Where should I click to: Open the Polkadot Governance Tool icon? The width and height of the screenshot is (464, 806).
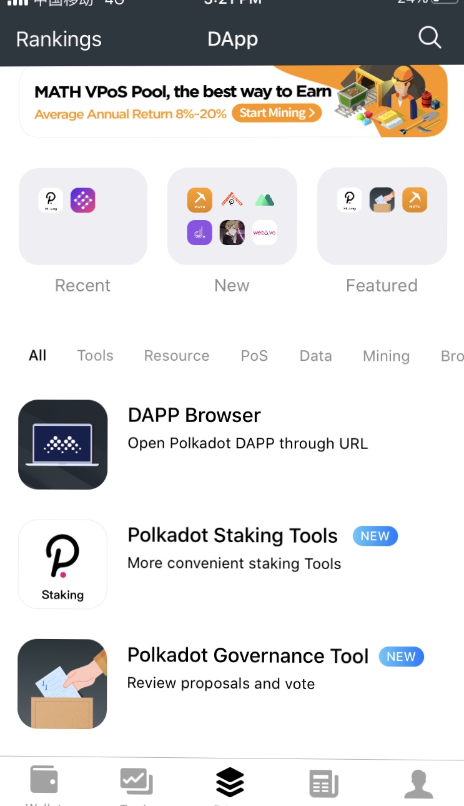(62, 684)
